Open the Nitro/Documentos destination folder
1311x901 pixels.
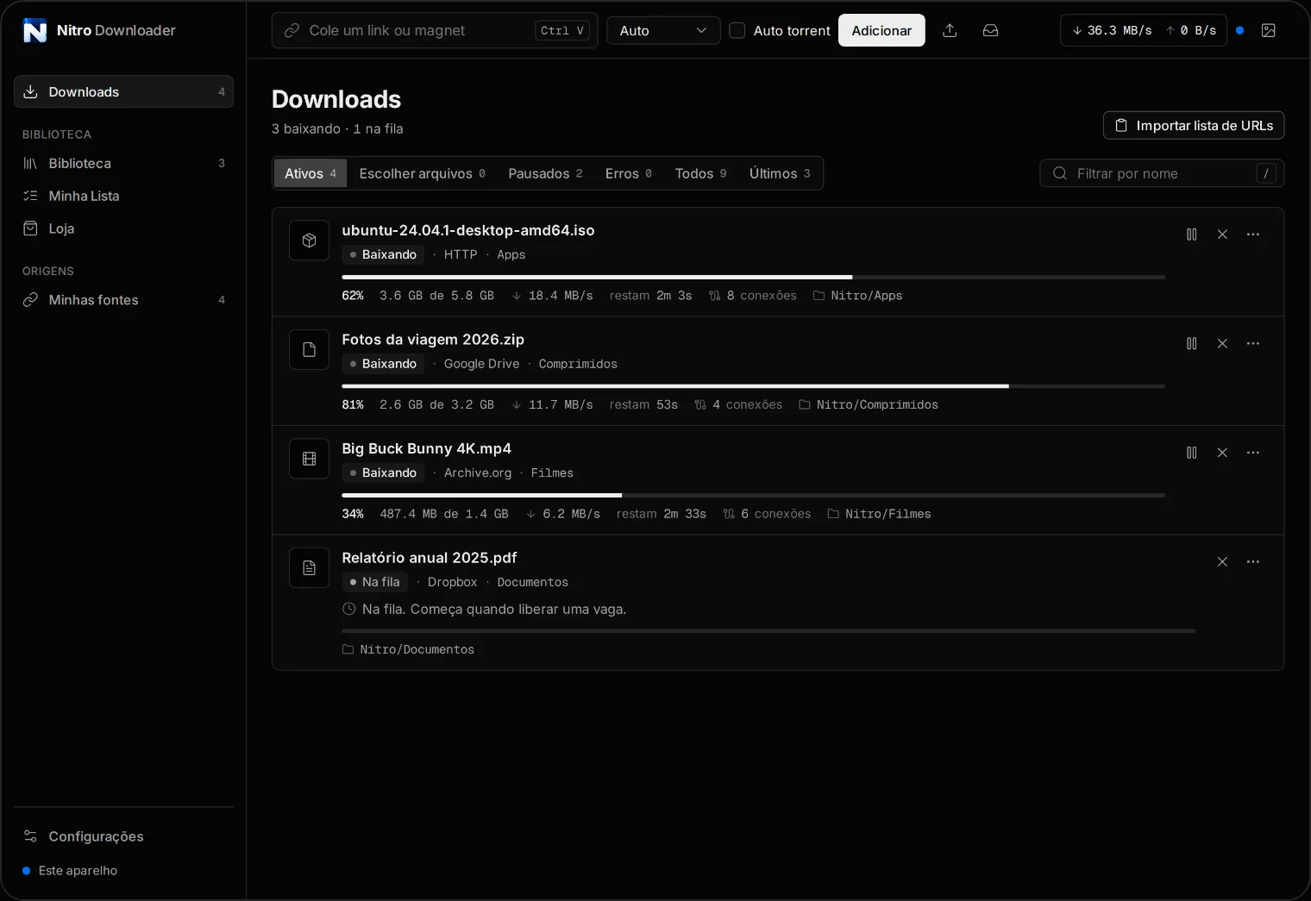pyautogui.click(x=408, y=649)
